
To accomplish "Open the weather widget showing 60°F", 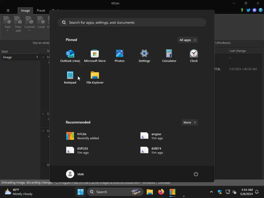I will click(x=19, y=192).
